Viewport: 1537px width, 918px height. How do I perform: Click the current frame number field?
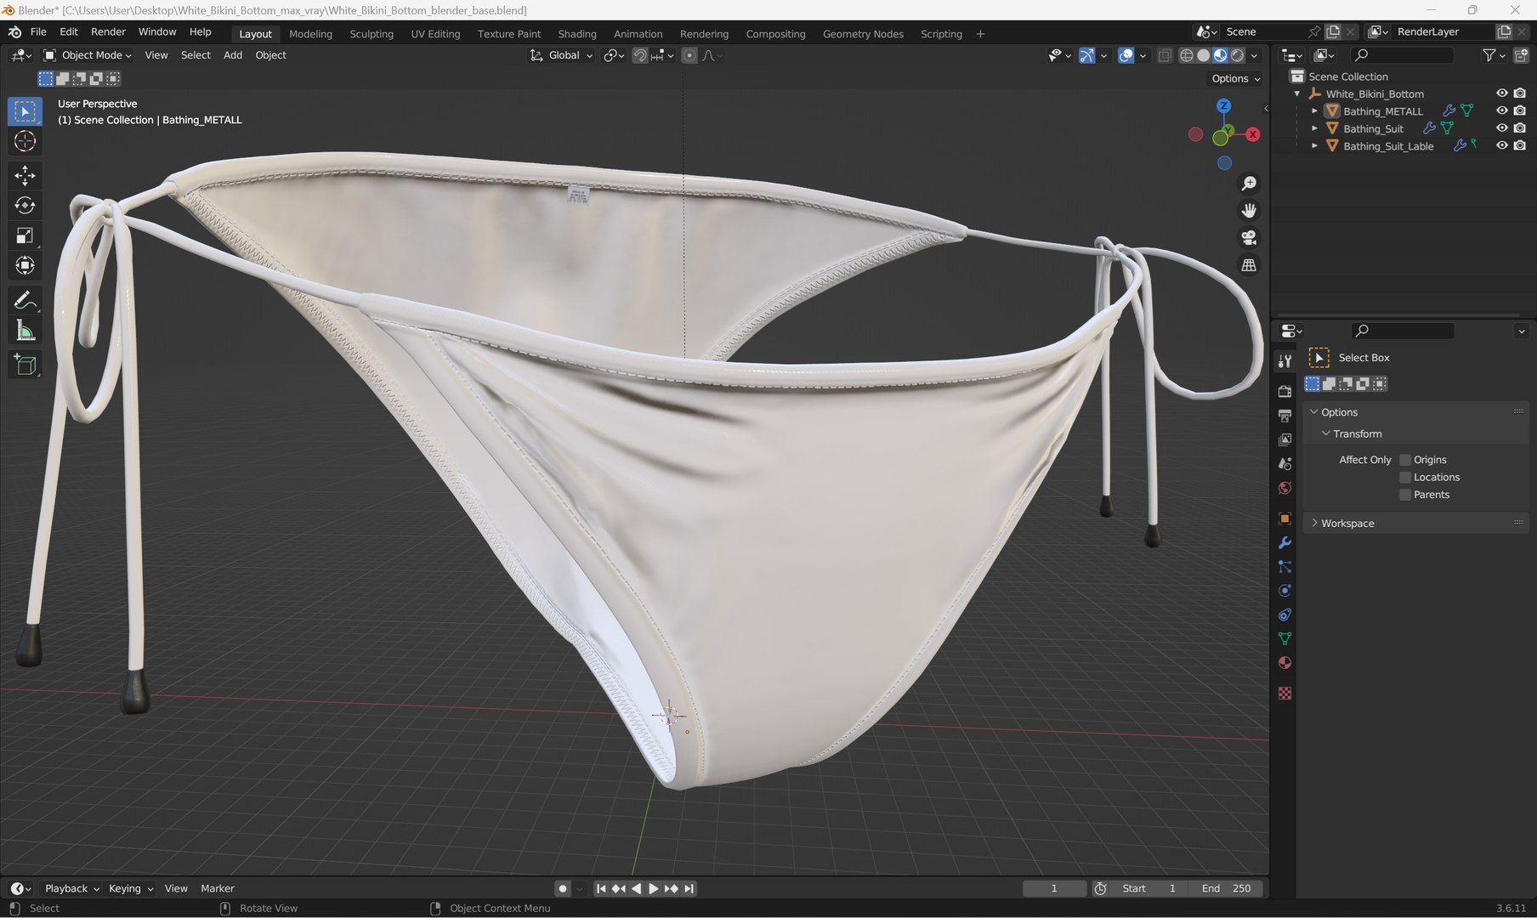pos(1054,888)
